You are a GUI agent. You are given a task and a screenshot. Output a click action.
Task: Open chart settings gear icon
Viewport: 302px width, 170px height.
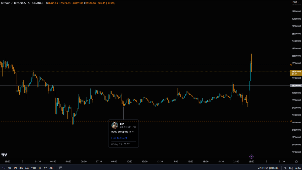click(x=296, y=161)
